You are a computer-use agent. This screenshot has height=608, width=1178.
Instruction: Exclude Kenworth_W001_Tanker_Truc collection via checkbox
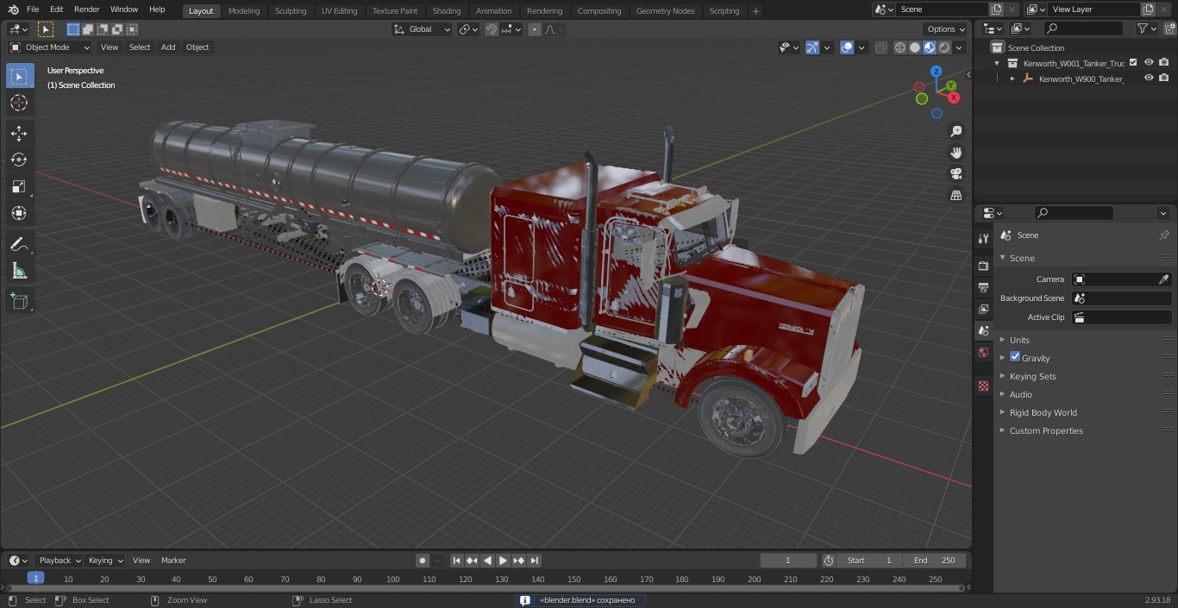(1133, 63)
